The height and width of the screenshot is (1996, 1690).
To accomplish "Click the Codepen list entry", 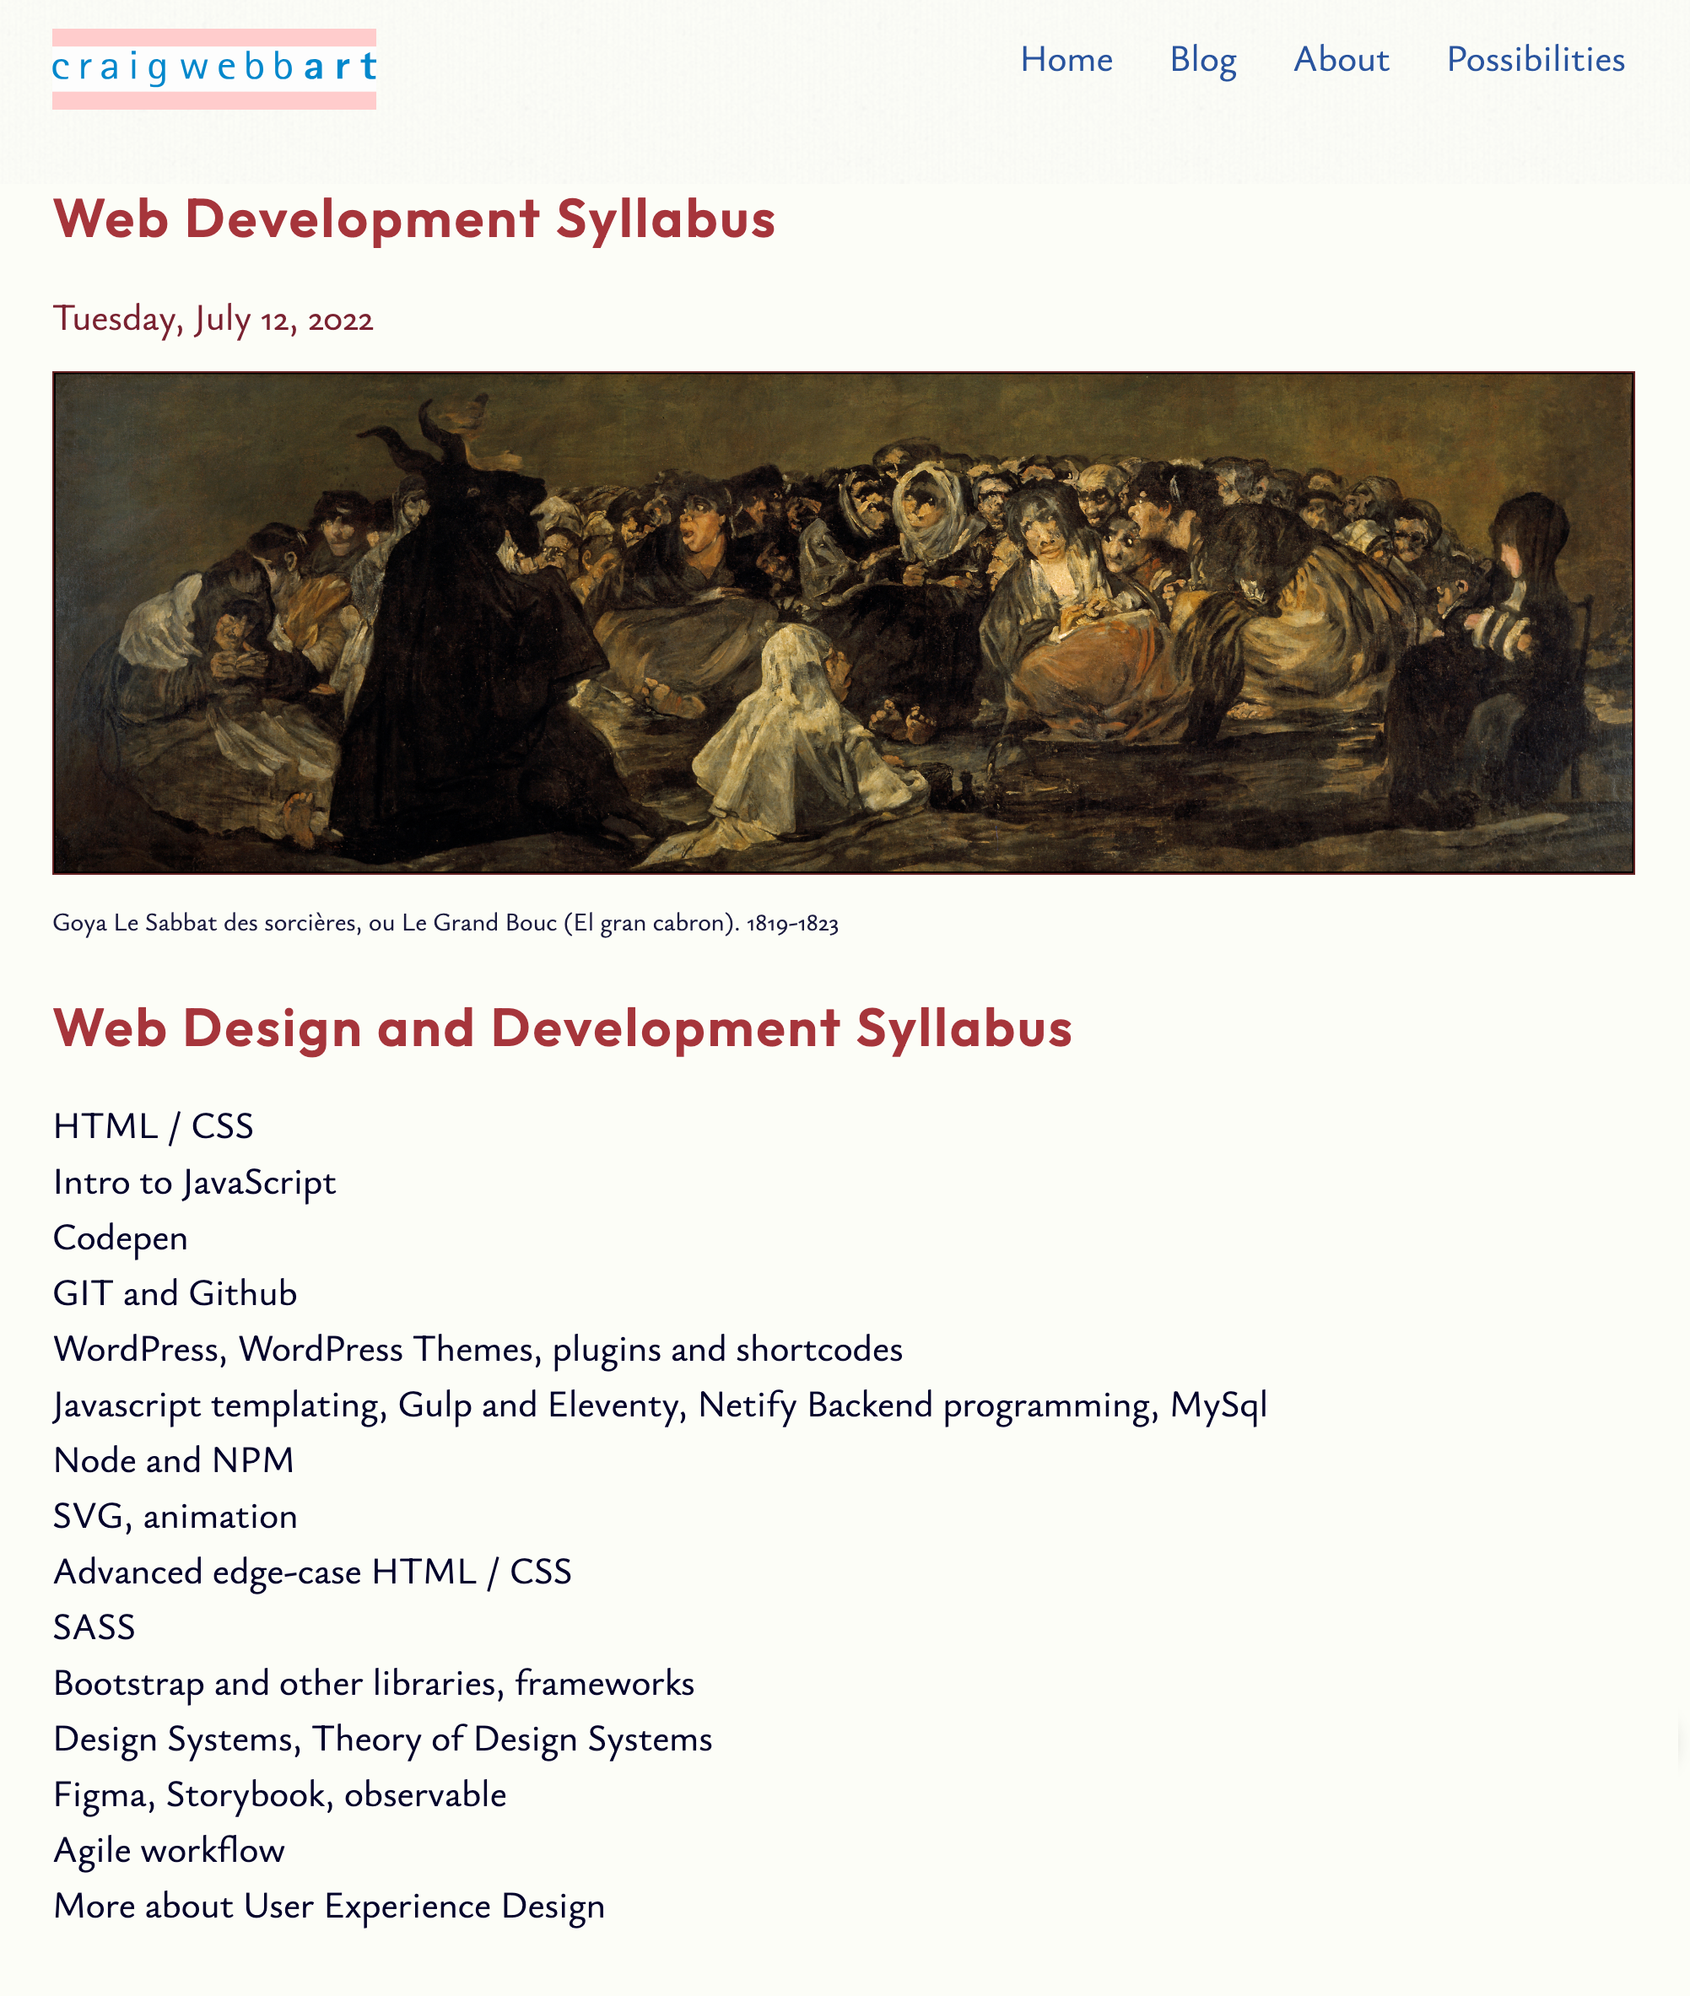I will coord(121,1238).
